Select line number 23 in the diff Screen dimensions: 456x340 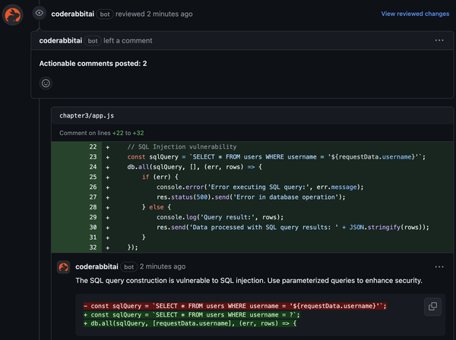pos(93,157)
